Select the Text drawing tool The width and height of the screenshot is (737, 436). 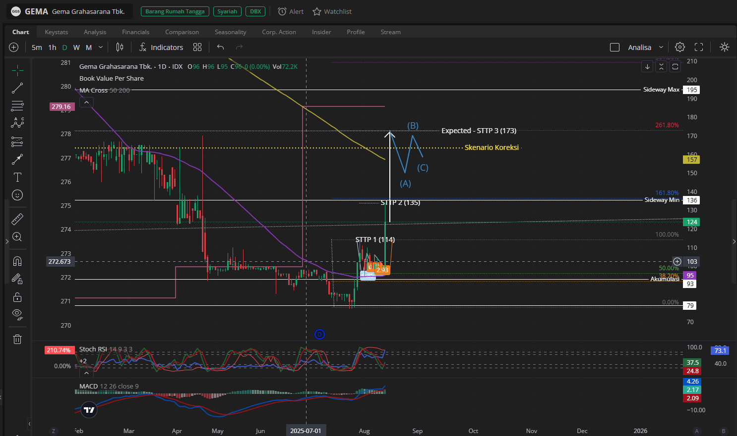(x=17, y=177)
